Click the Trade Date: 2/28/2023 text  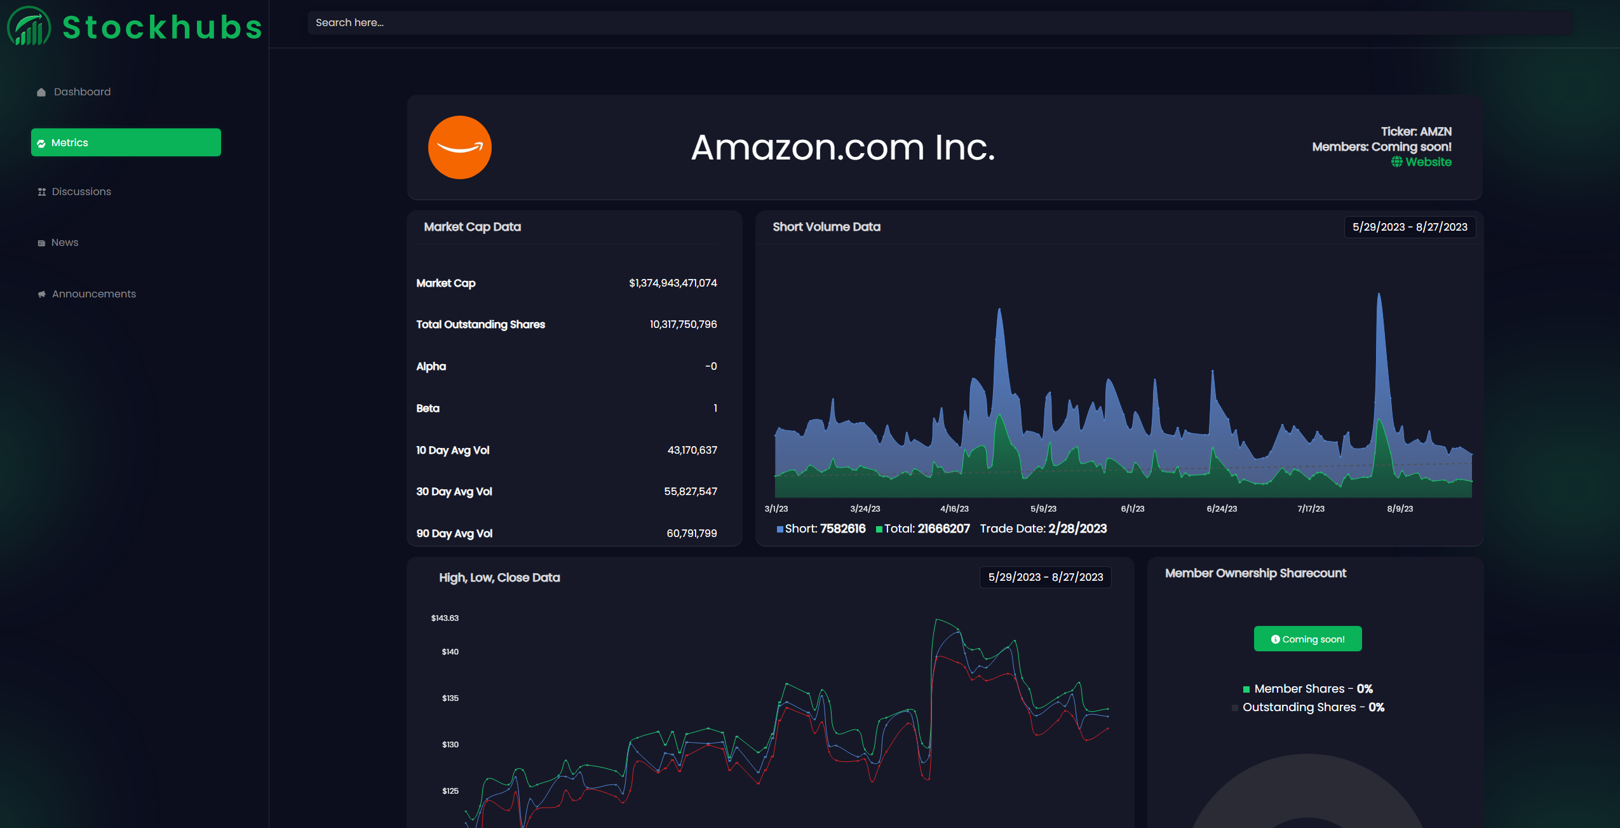coord(1043,529)
